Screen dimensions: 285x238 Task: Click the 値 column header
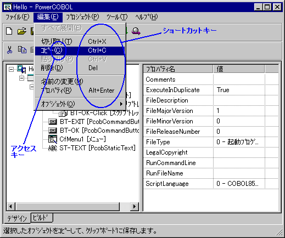239,69
